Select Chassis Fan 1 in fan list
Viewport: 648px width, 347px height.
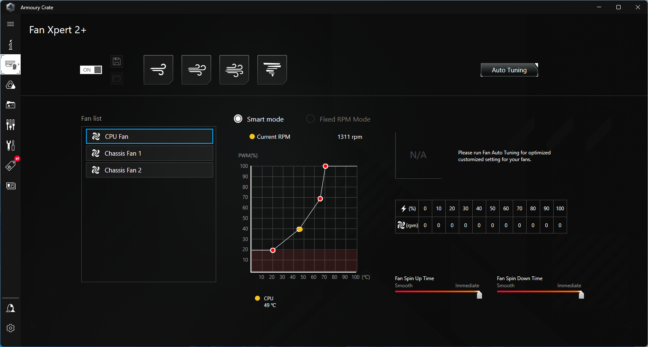click(x=150, y=153)
